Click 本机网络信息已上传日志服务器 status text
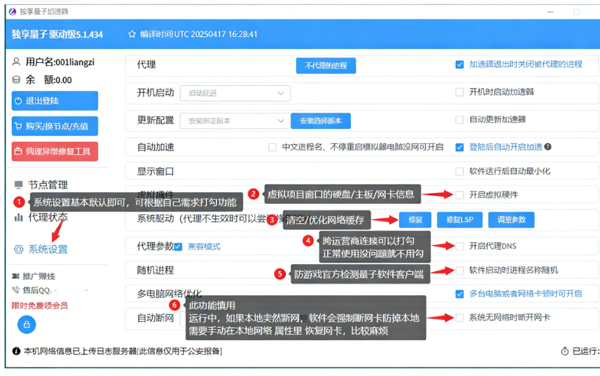This screenshot has height=376, width=600. click(x=123, y=351)
